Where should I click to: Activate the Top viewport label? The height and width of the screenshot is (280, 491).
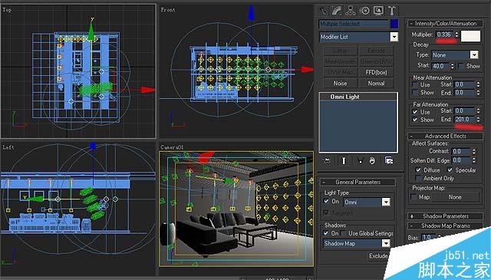(x=7, y=10)
